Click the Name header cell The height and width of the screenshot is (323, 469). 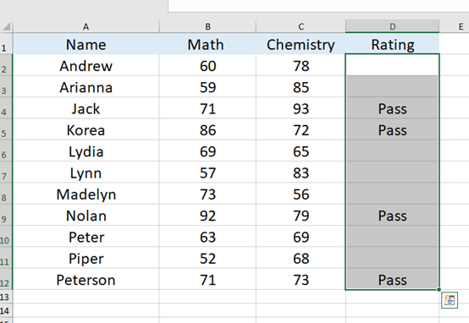[x=86, y=44]
